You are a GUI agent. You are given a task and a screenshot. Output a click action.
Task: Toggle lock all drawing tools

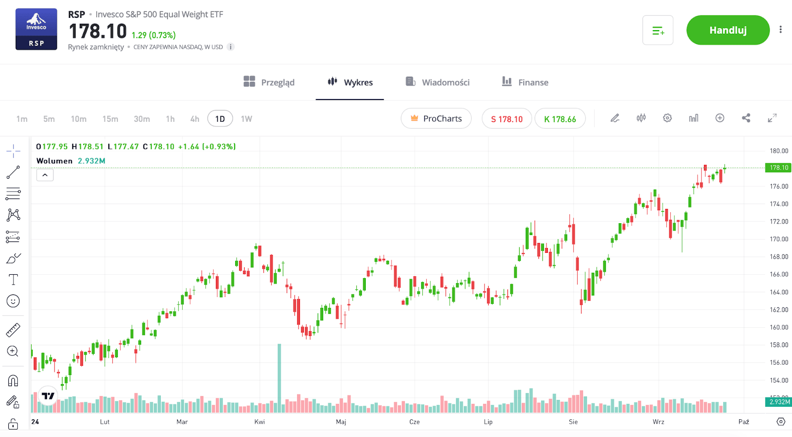click(13, 424)
